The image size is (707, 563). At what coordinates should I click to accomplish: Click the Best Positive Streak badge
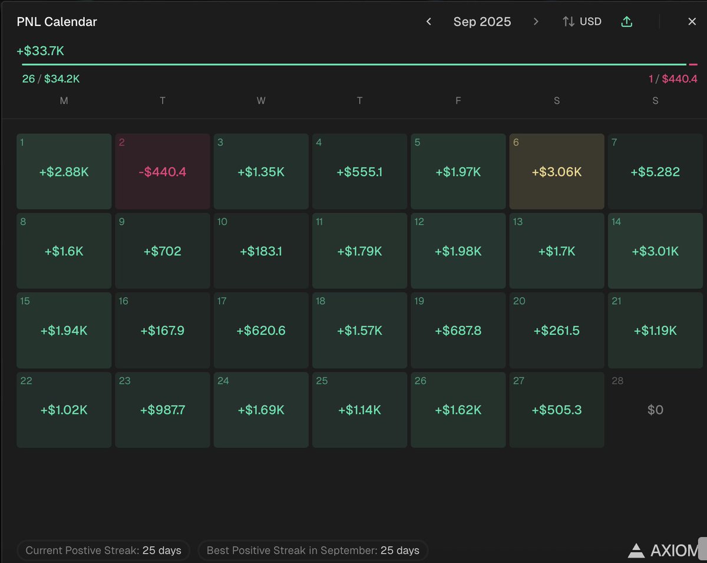(x=313, y=550)
